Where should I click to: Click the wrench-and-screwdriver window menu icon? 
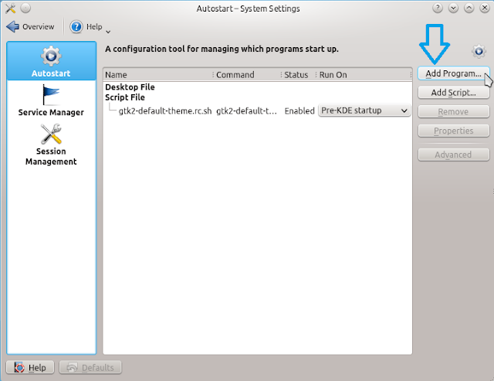click(10, 9)
